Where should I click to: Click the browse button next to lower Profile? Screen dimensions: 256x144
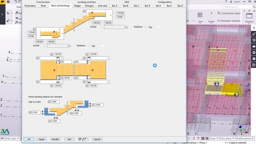(70, 46)
